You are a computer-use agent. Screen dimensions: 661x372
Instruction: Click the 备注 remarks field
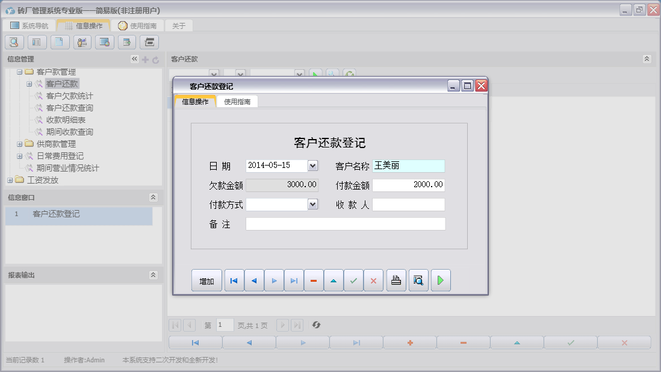(x=345, y=224)
